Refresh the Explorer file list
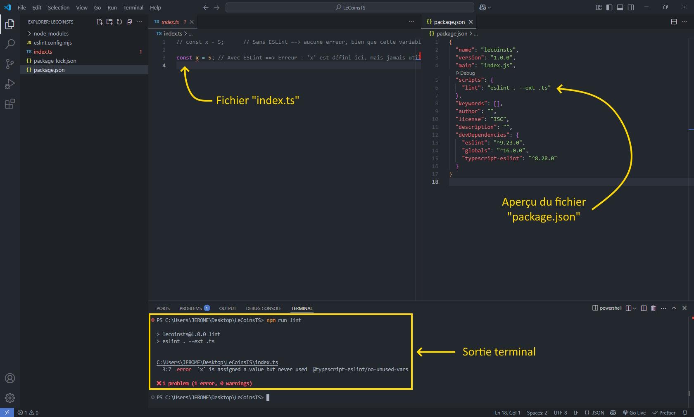 click(119, 22)
